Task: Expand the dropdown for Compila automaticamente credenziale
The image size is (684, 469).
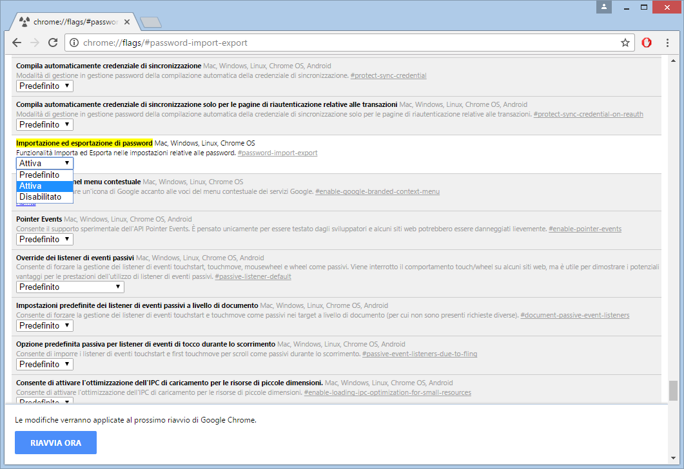Action: (x=44, y=86)
